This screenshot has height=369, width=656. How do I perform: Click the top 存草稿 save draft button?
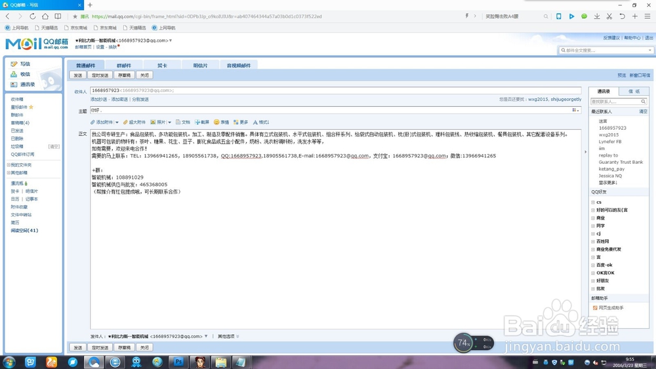[124, 75]
